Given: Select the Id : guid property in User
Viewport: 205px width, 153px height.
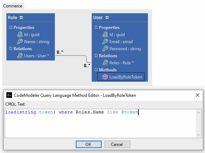Looking at the screenshot, I should click(x=117, y=35).
